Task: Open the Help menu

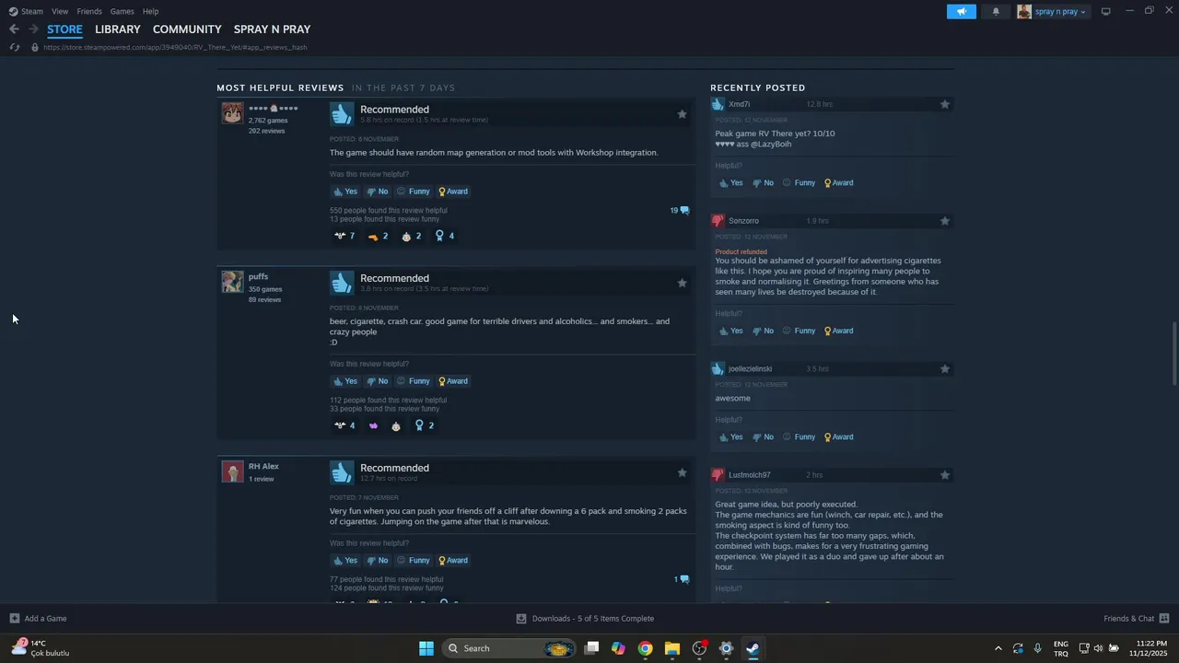Action: click(150, 11)
